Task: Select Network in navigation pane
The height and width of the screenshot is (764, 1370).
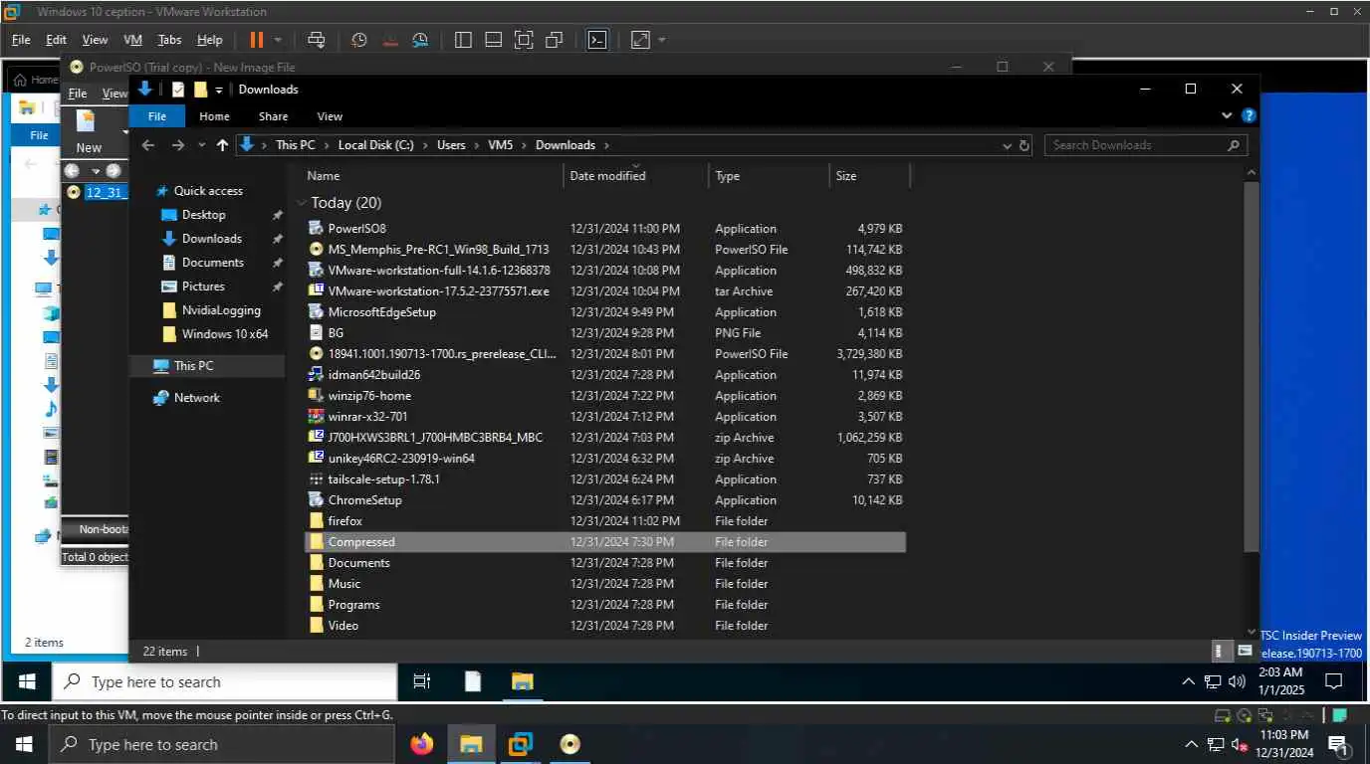Action: [196, 398]
